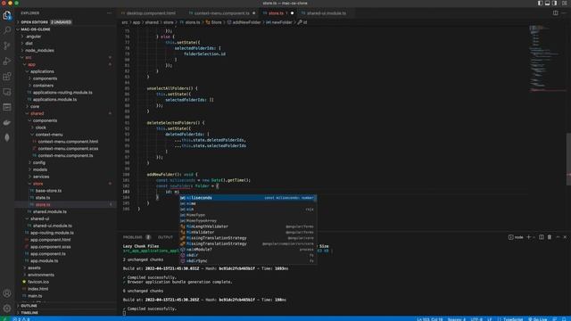Maximize the panel with the caret icon
This screenshot has width=571, height=321.
coord(558,237)
